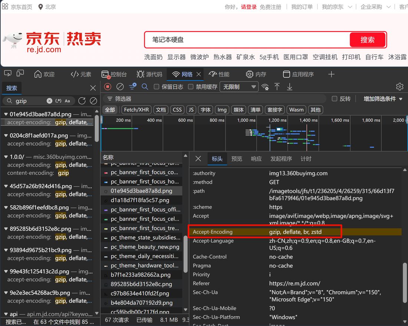Add a new DevTools tab with plus icon

pyautogui.click(x=331, y=74)
